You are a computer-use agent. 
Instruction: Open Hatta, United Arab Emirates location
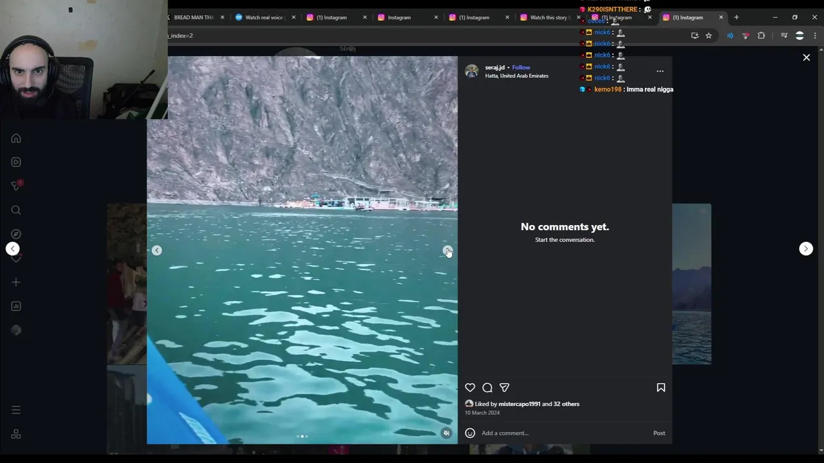516,76
